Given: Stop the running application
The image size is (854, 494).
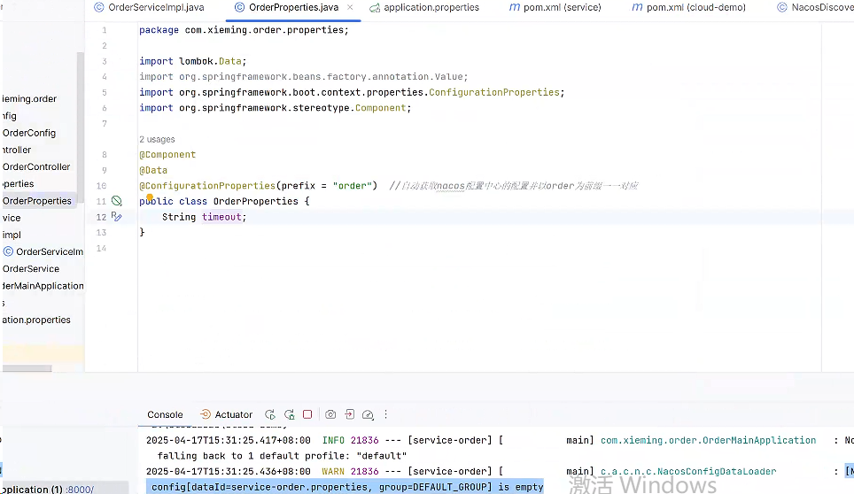Looking at the screenshot, I should point(307,414).
